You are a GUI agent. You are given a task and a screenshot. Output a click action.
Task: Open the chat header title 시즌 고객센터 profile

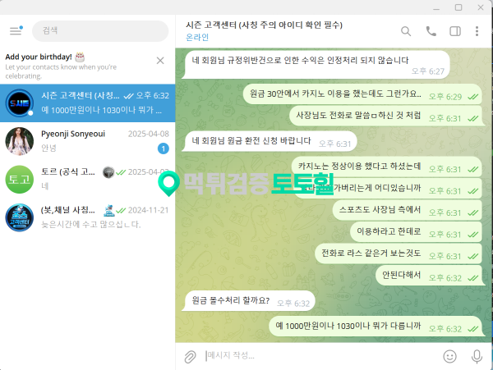point(264,25)
